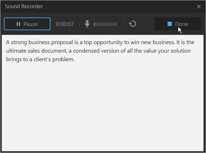Click "It is the" sentence start
This screenshot has width=206, height=153.
click(185, 42)
